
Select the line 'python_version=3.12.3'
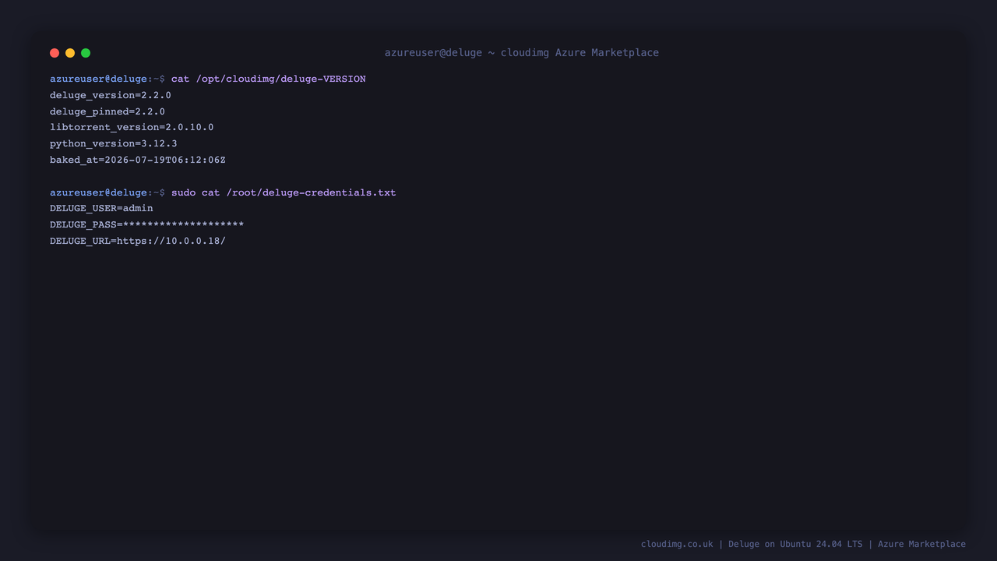pos(114,143)
